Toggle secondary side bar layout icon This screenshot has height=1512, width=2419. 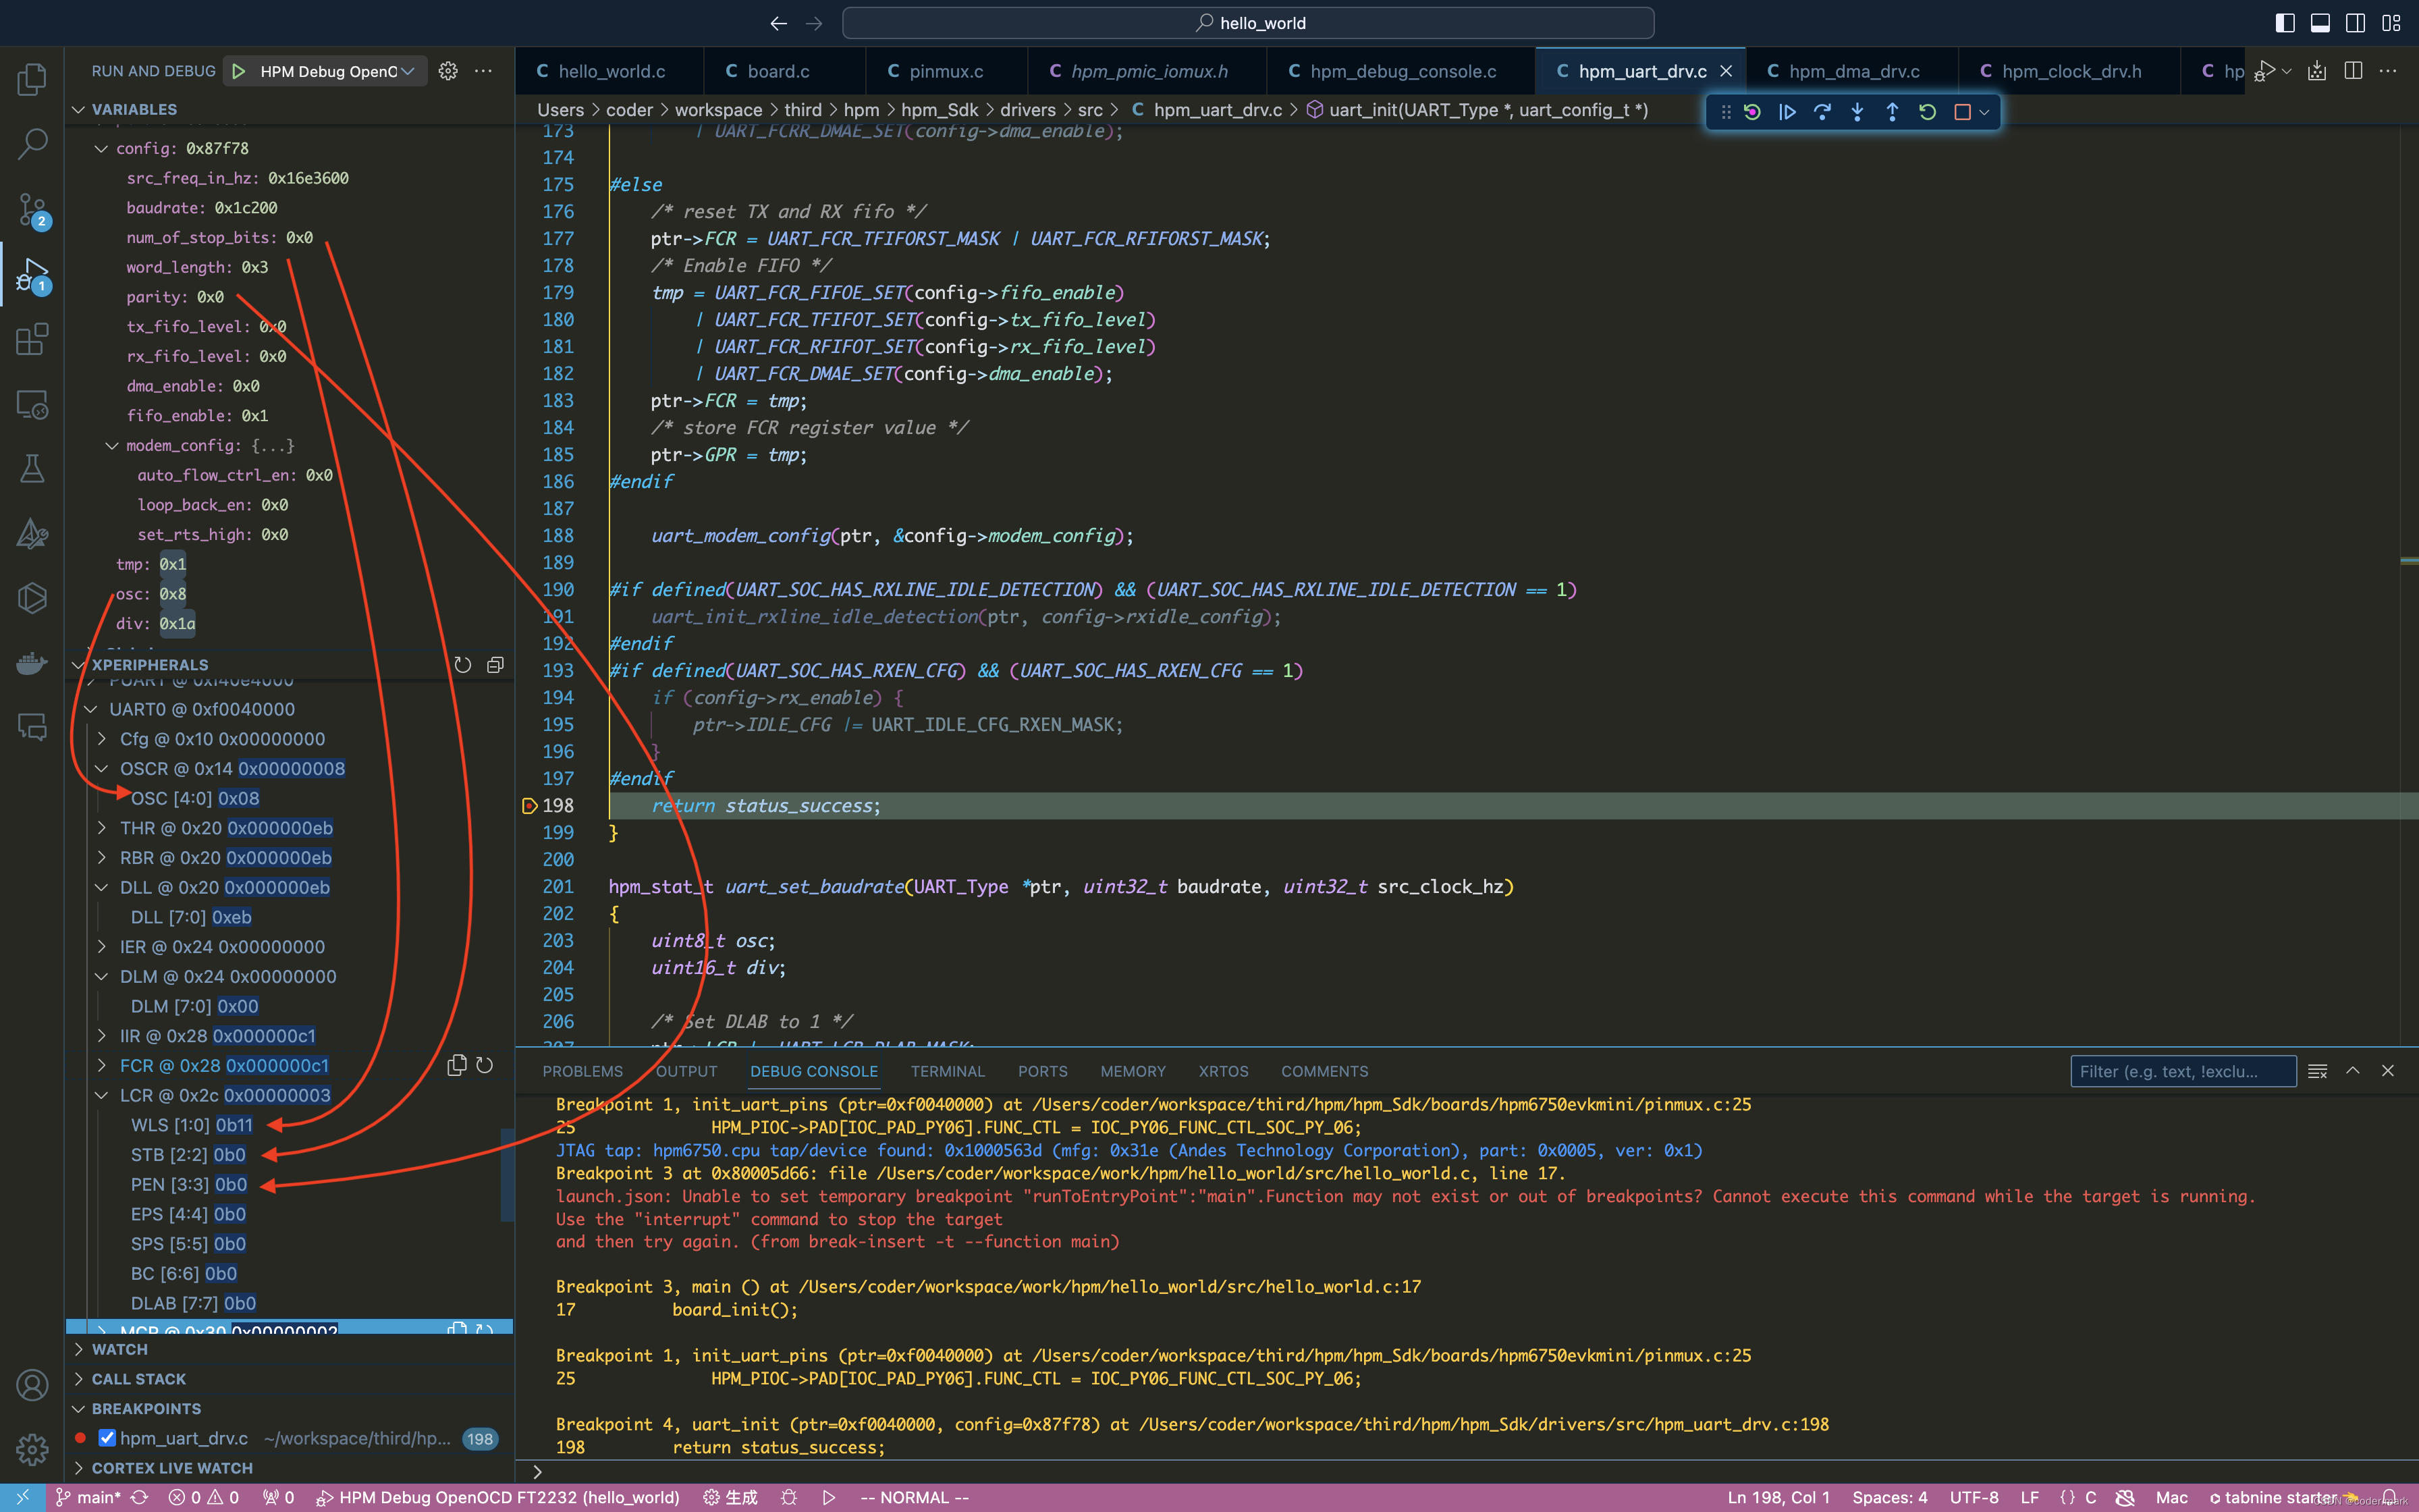[2355, 23]
